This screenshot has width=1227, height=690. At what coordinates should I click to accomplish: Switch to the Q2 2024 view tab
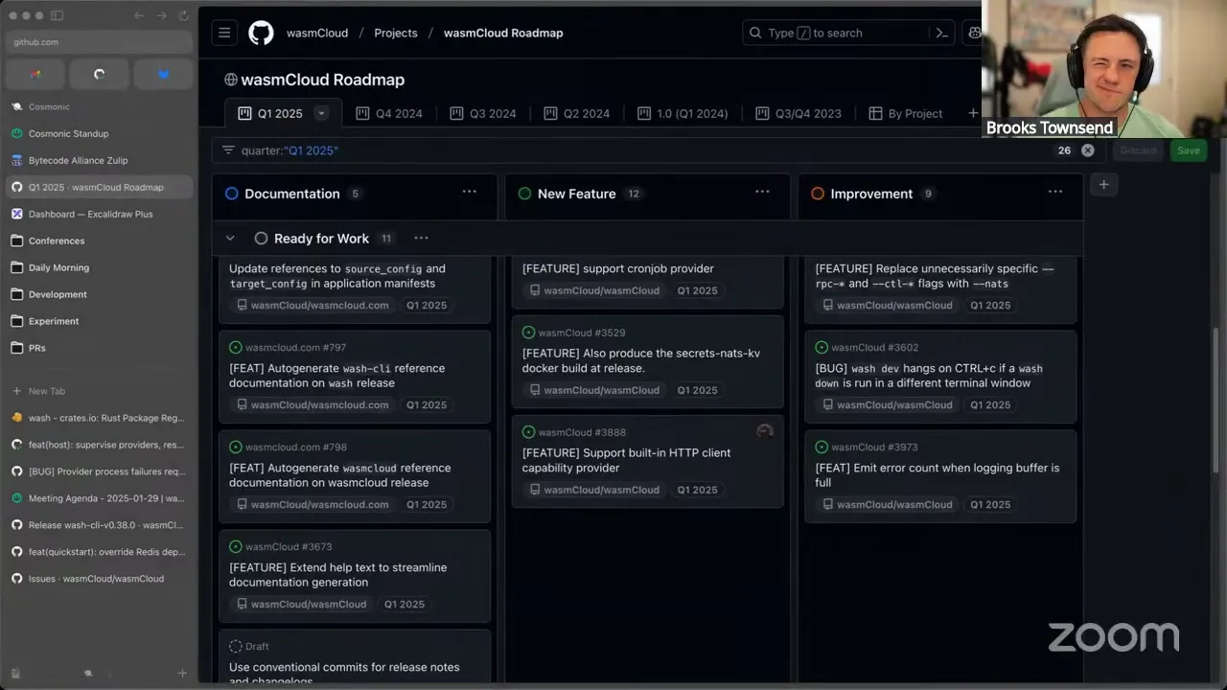click(576, 113)
